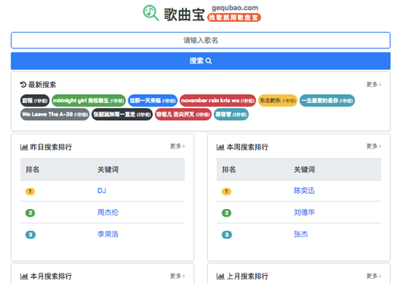Open the 张杰 keyword link

(301, 234)
